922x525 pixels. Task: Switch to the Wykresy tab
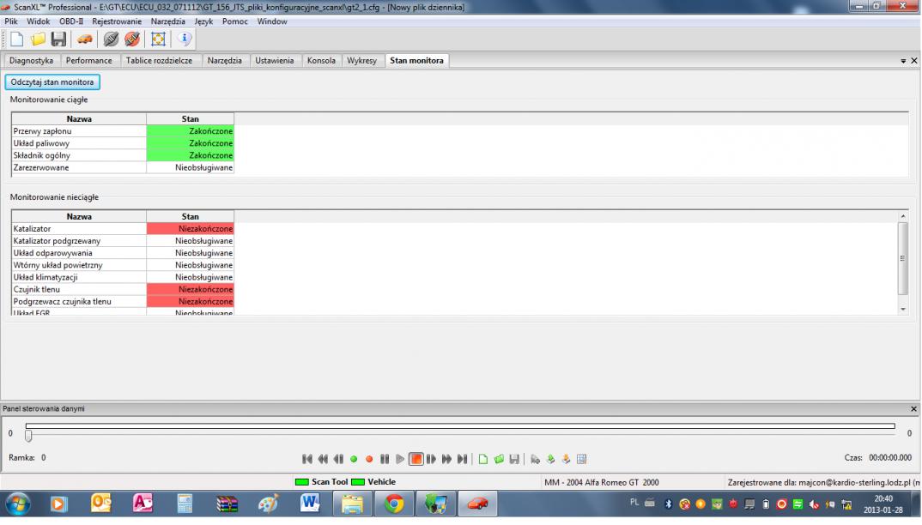click(x=361, y=61)
